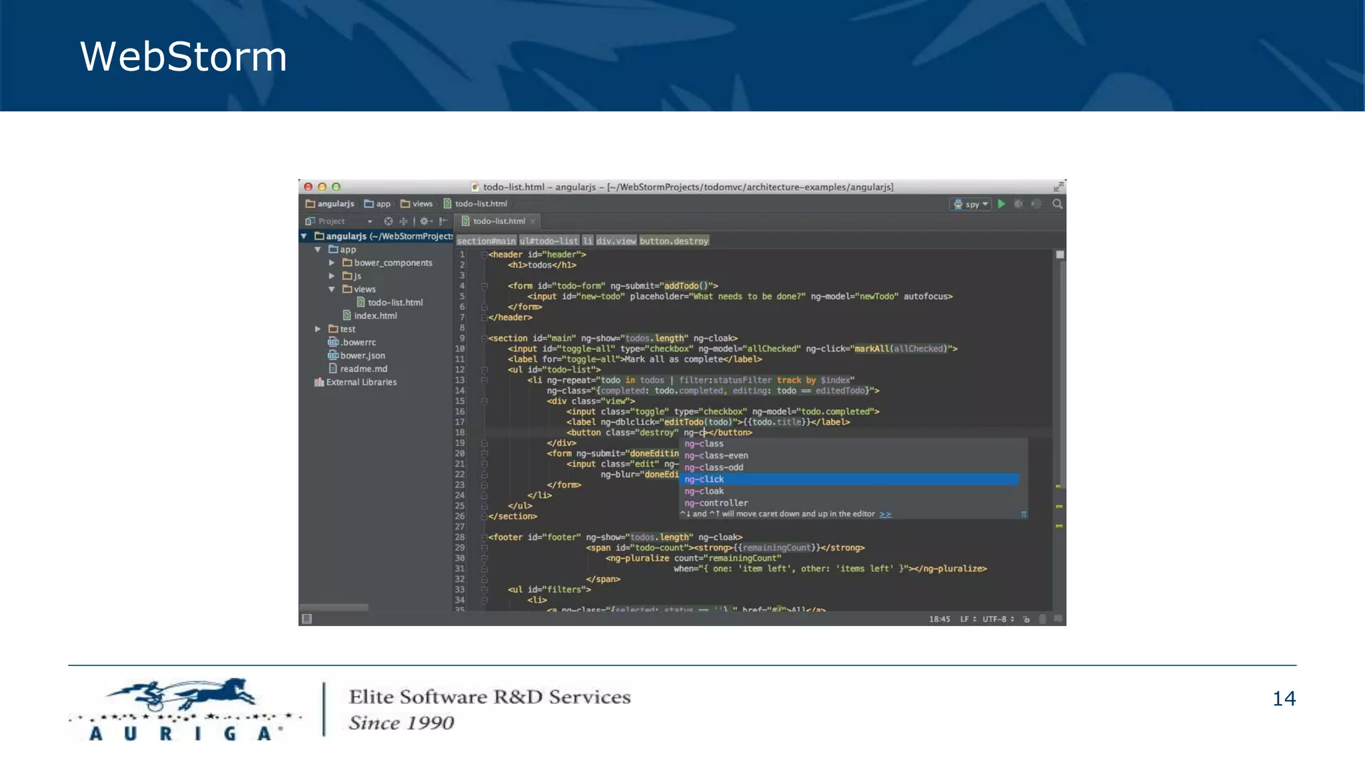Image resolution: width=1365 pixels, height=768 pixels.
Task: Expand the test folder
Action: coord(318,329)
